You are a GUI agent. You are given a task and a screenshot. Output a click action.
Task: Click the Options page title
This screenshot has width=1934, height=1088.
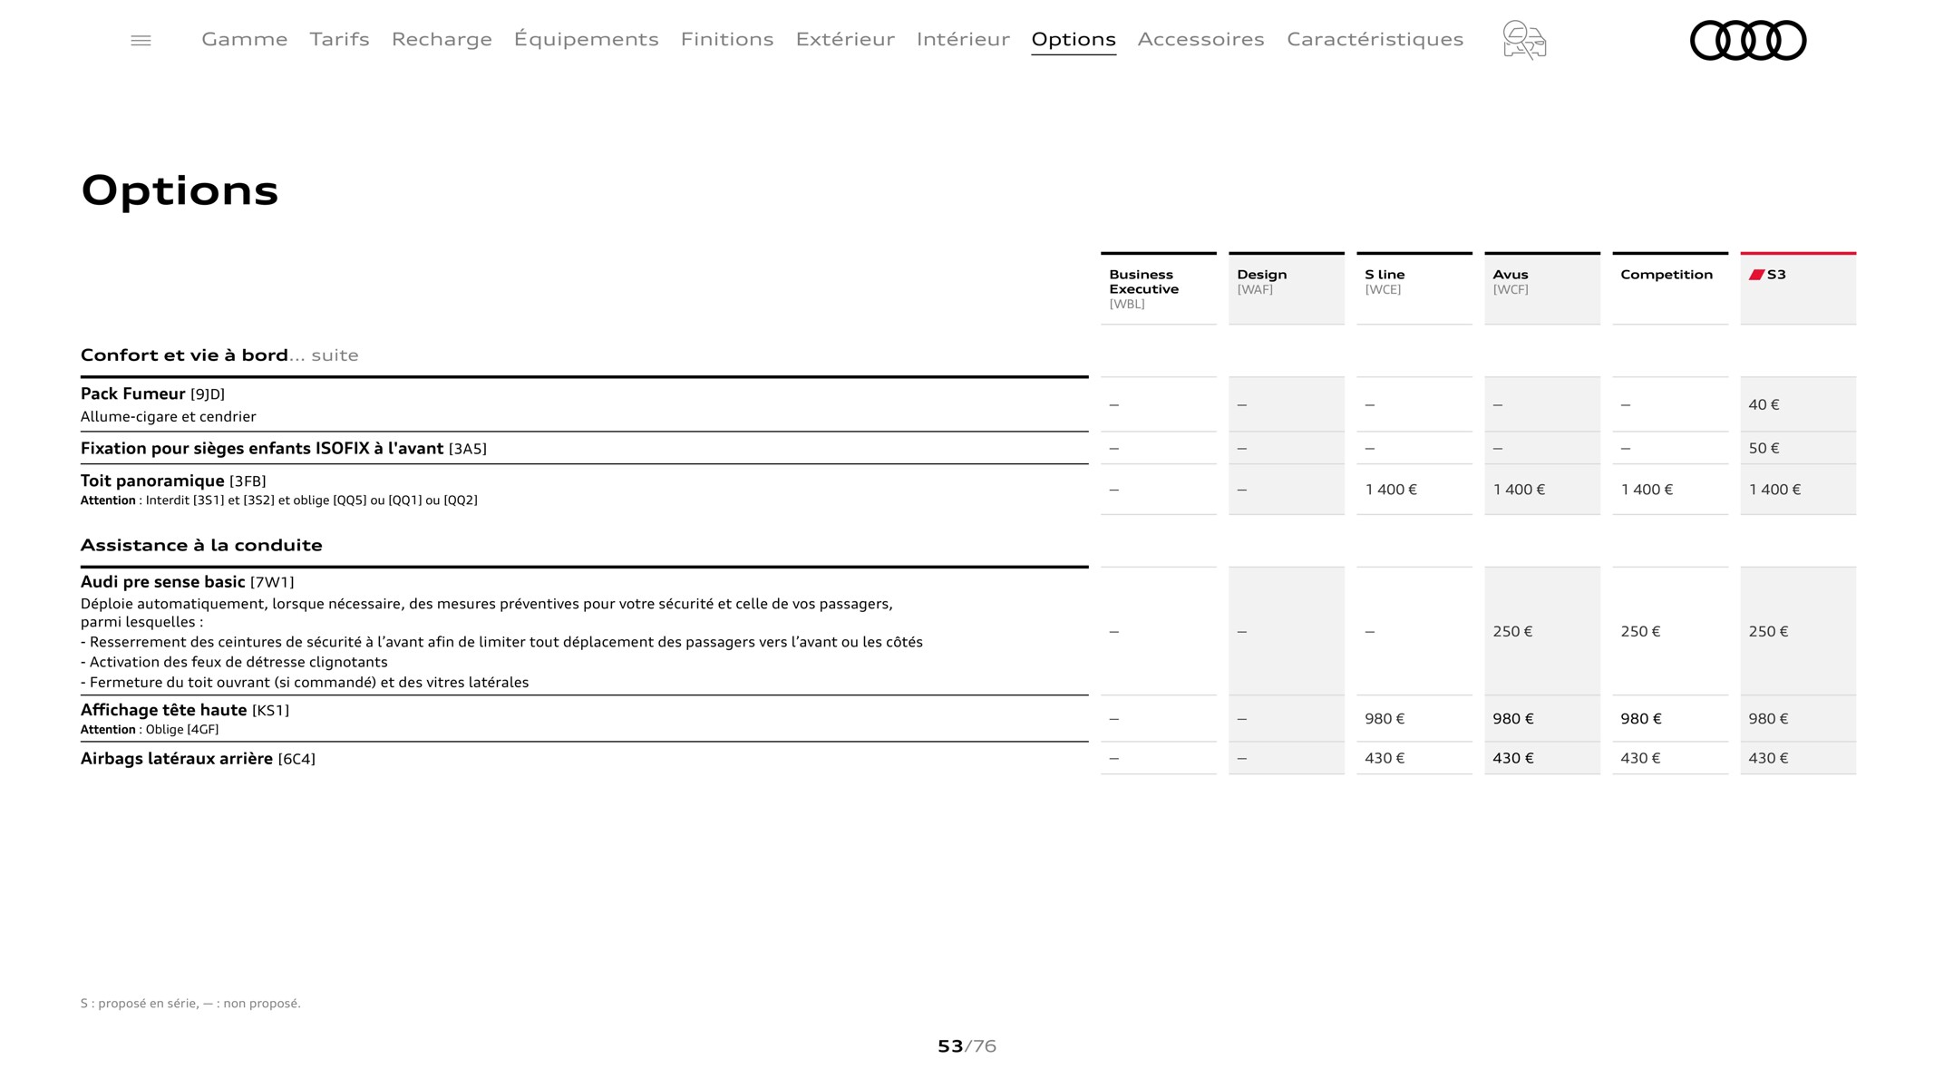[180, 190]
